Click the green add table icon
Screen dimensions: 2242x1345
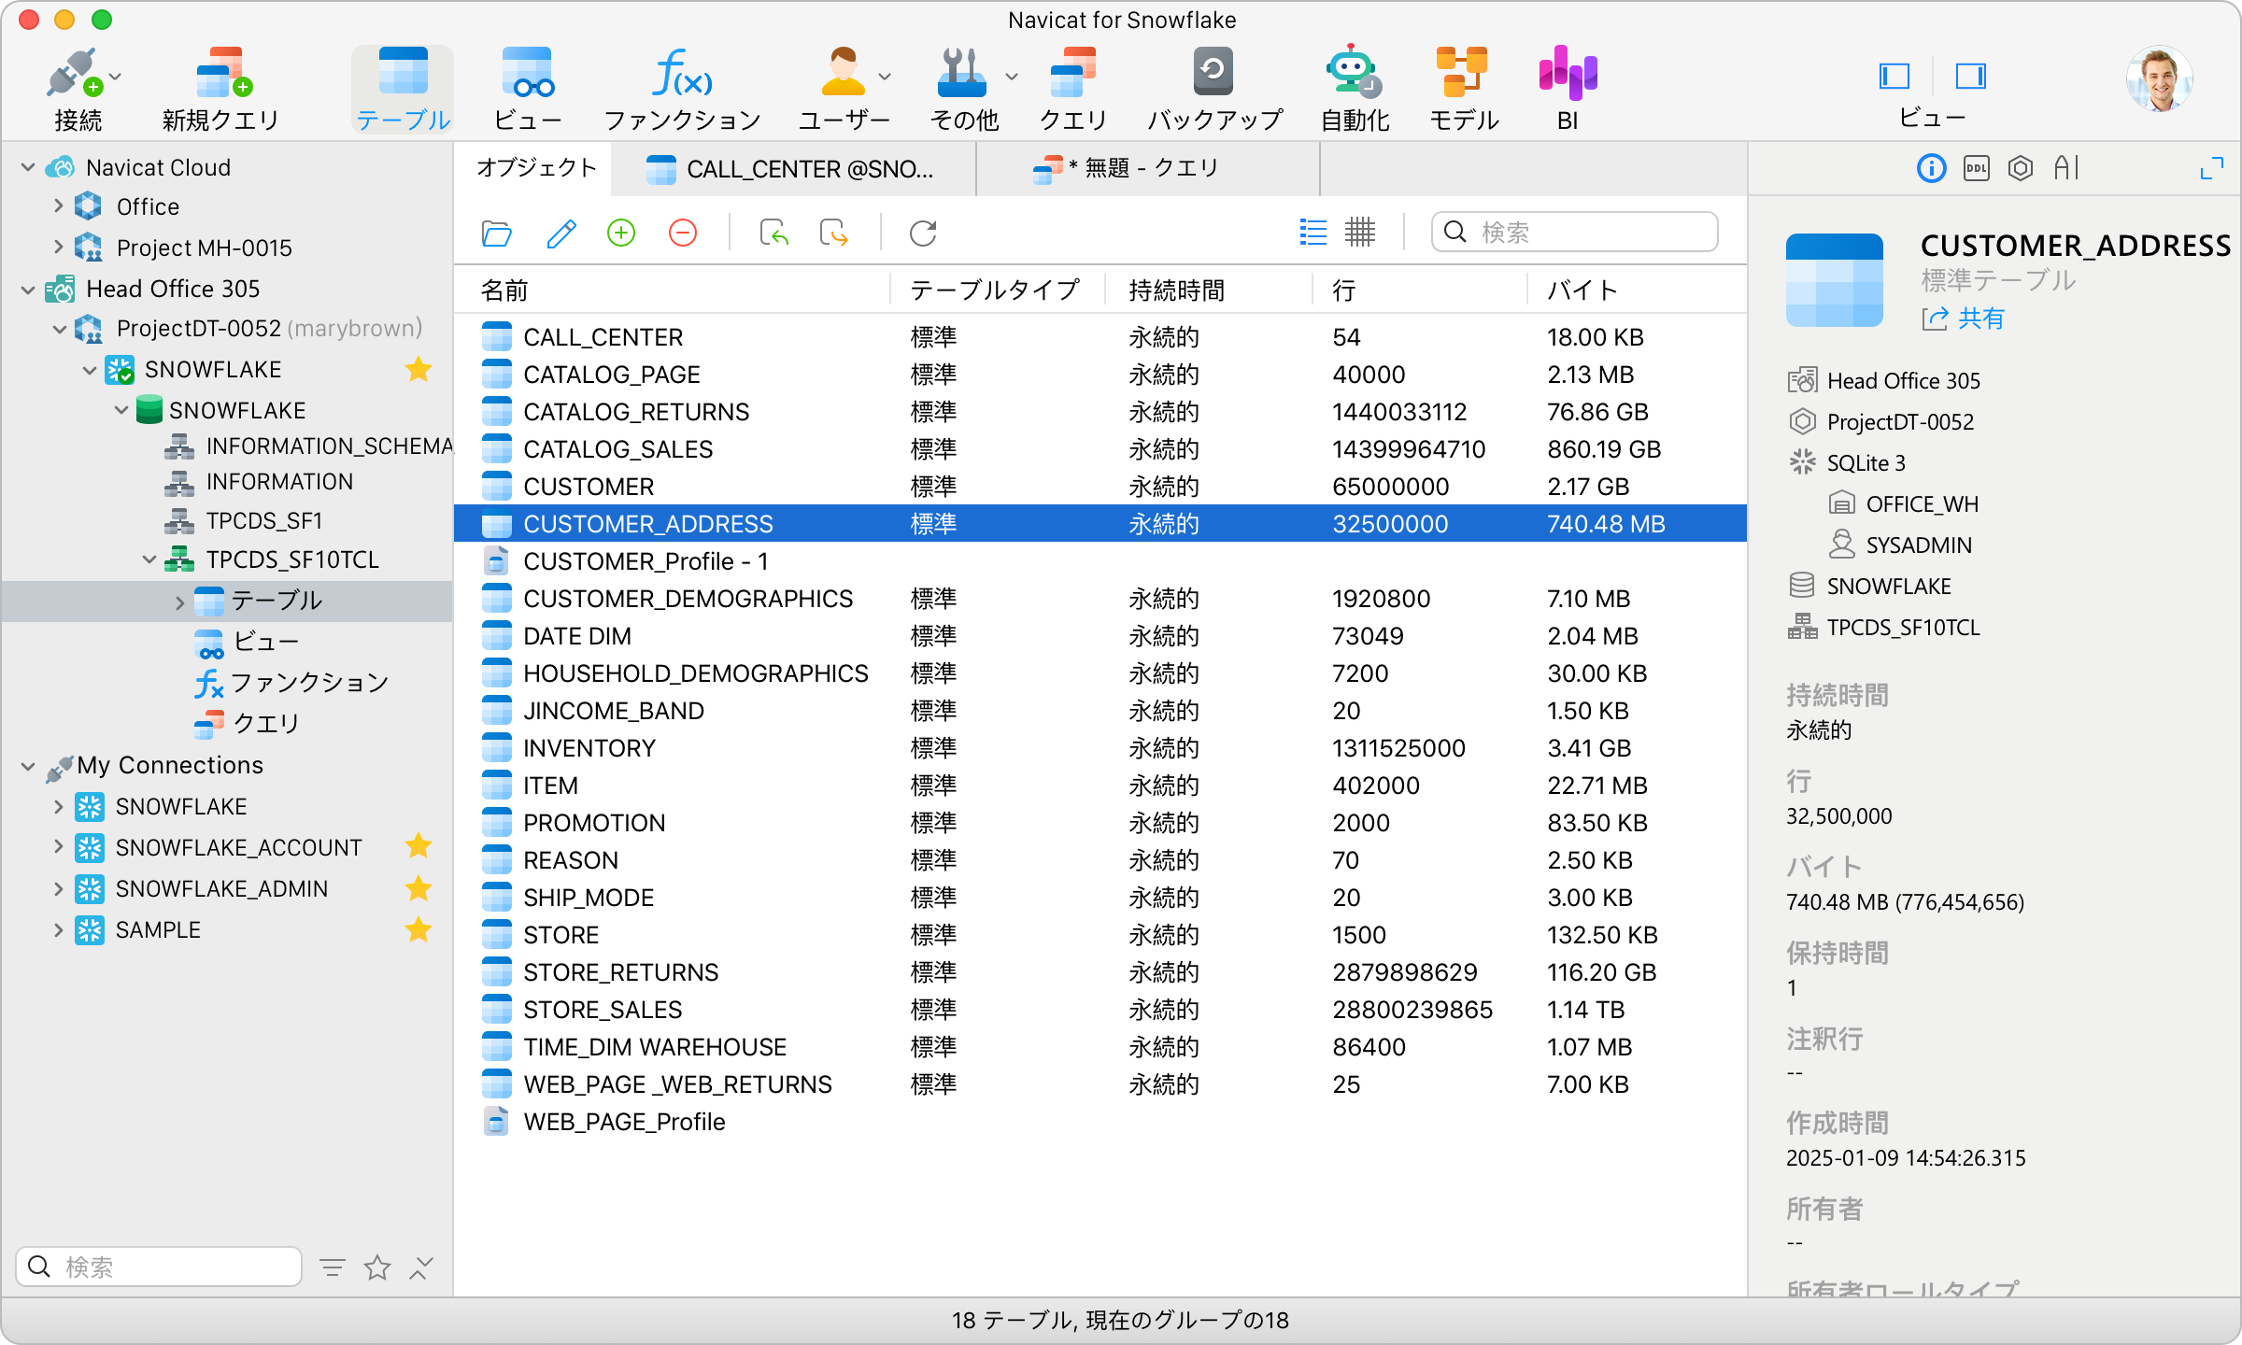(621, 233)
